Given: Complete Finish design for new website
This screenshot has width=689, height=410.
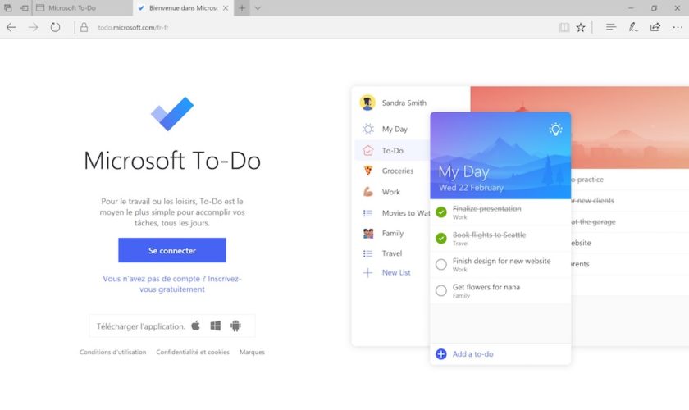Looking at the screenshot, I should (441, 265).
